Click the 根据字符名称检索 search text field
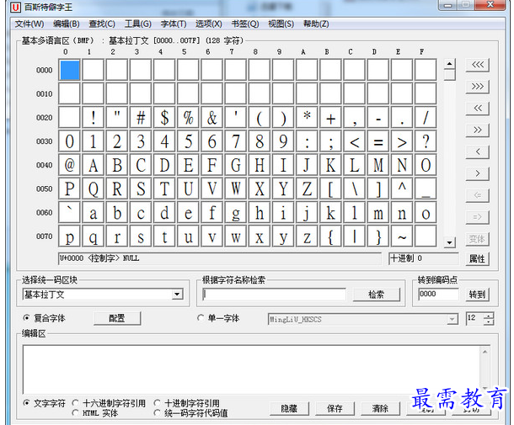The image size is (514, 425). (x=275, y=295)
